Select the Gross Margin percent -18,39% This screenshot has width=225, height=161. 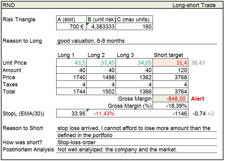click(171, 106)
